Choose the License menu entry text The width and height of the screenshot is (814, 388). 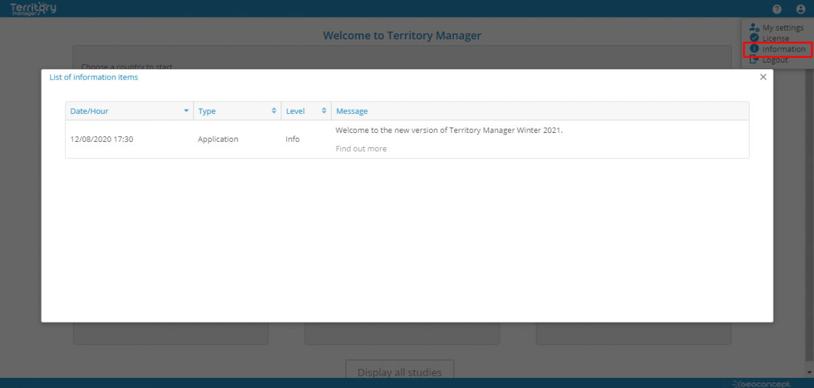[776, 39]
